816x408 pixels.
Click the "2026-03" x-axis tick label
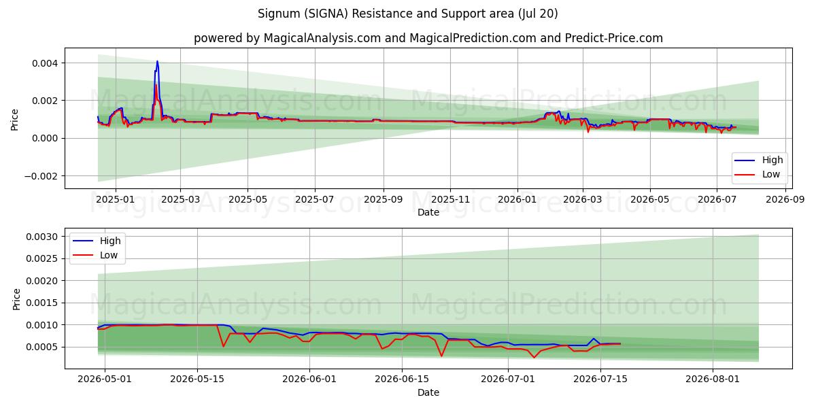[x=583, y=200]
